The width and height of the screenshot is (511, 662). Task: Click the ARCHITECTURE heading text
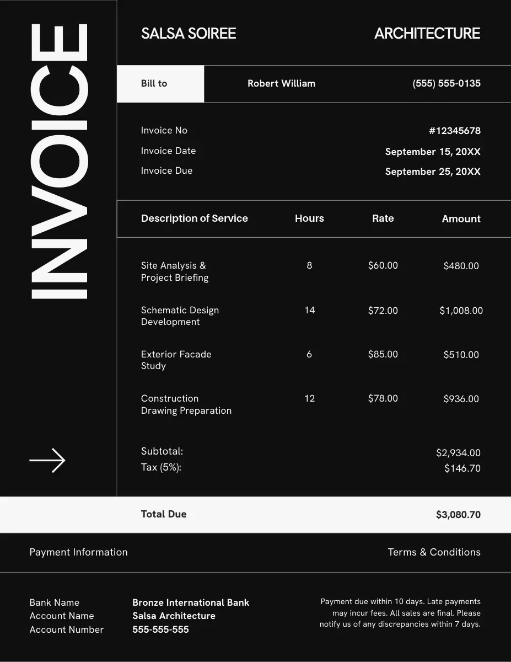pyautogui.click(x=427, y=34)
